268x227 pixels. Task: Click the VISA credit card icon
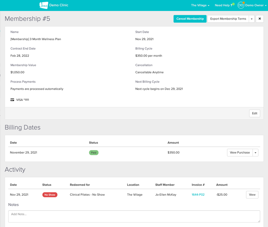(x=12, y=100)
